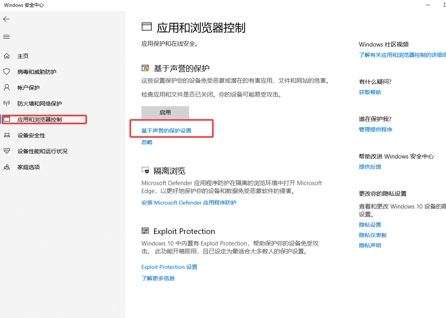Click the 隔离浏览 shield icon
Viewport: 446px width, 318px height.
tap(145, 170)
